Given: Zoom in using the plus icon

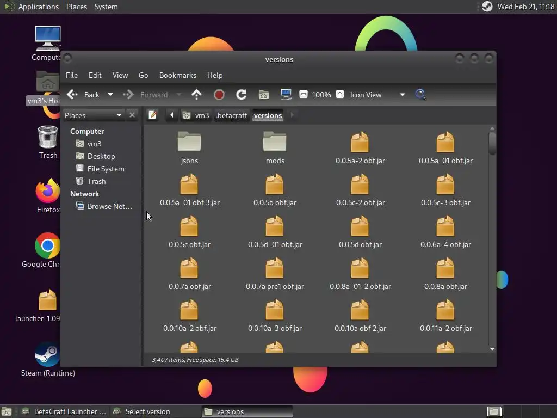Looking at the screenshot, I should click(340, 95).
